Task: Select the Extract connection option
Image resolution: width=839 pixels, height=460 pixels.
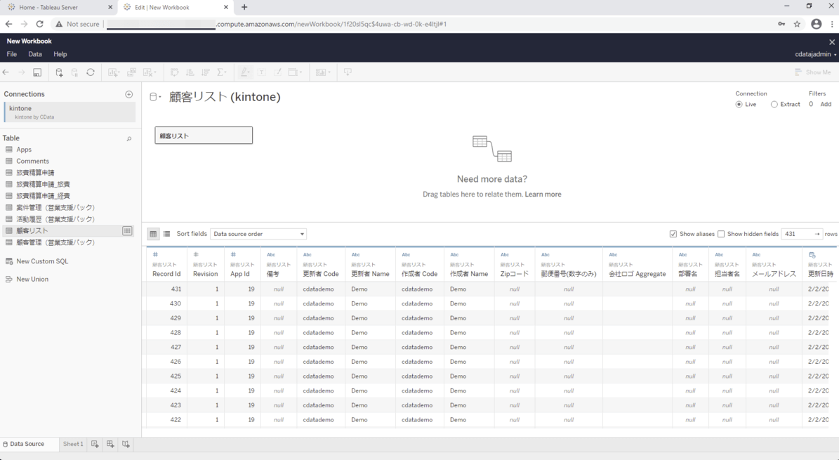Action: pos(774,105)
